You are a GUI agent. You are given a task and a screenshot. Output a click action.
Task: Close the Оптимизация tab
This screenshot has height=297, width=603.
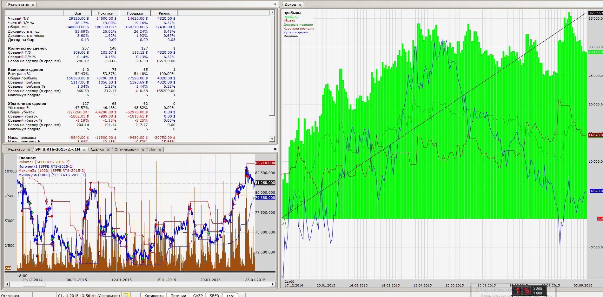[143, 150]
